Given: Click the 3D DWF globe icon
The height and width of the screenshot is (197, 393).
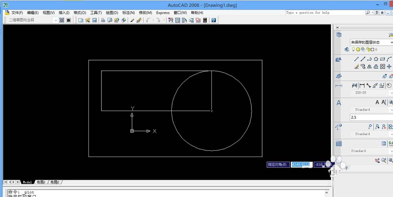Looking at the screenshot, I should (123, 20).
